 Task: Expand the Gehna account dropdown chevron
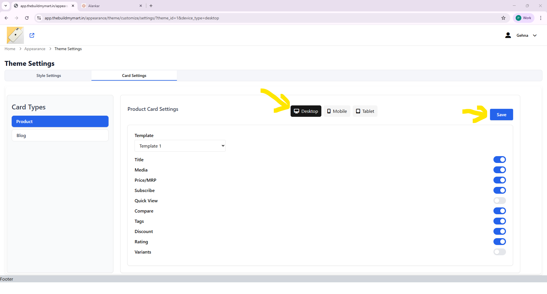click(x=535, y=36)
